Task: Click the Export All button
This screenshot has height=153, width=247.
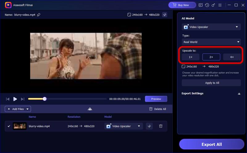Action: click(x=211, y=144)
